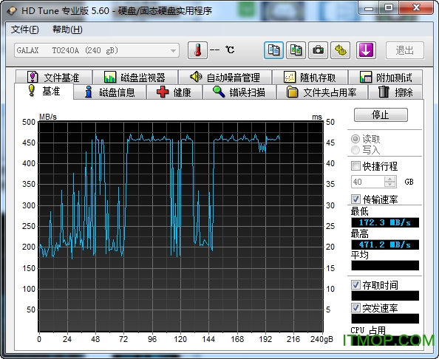Toggle the 传输速率 checkbox

click(355, 199)
